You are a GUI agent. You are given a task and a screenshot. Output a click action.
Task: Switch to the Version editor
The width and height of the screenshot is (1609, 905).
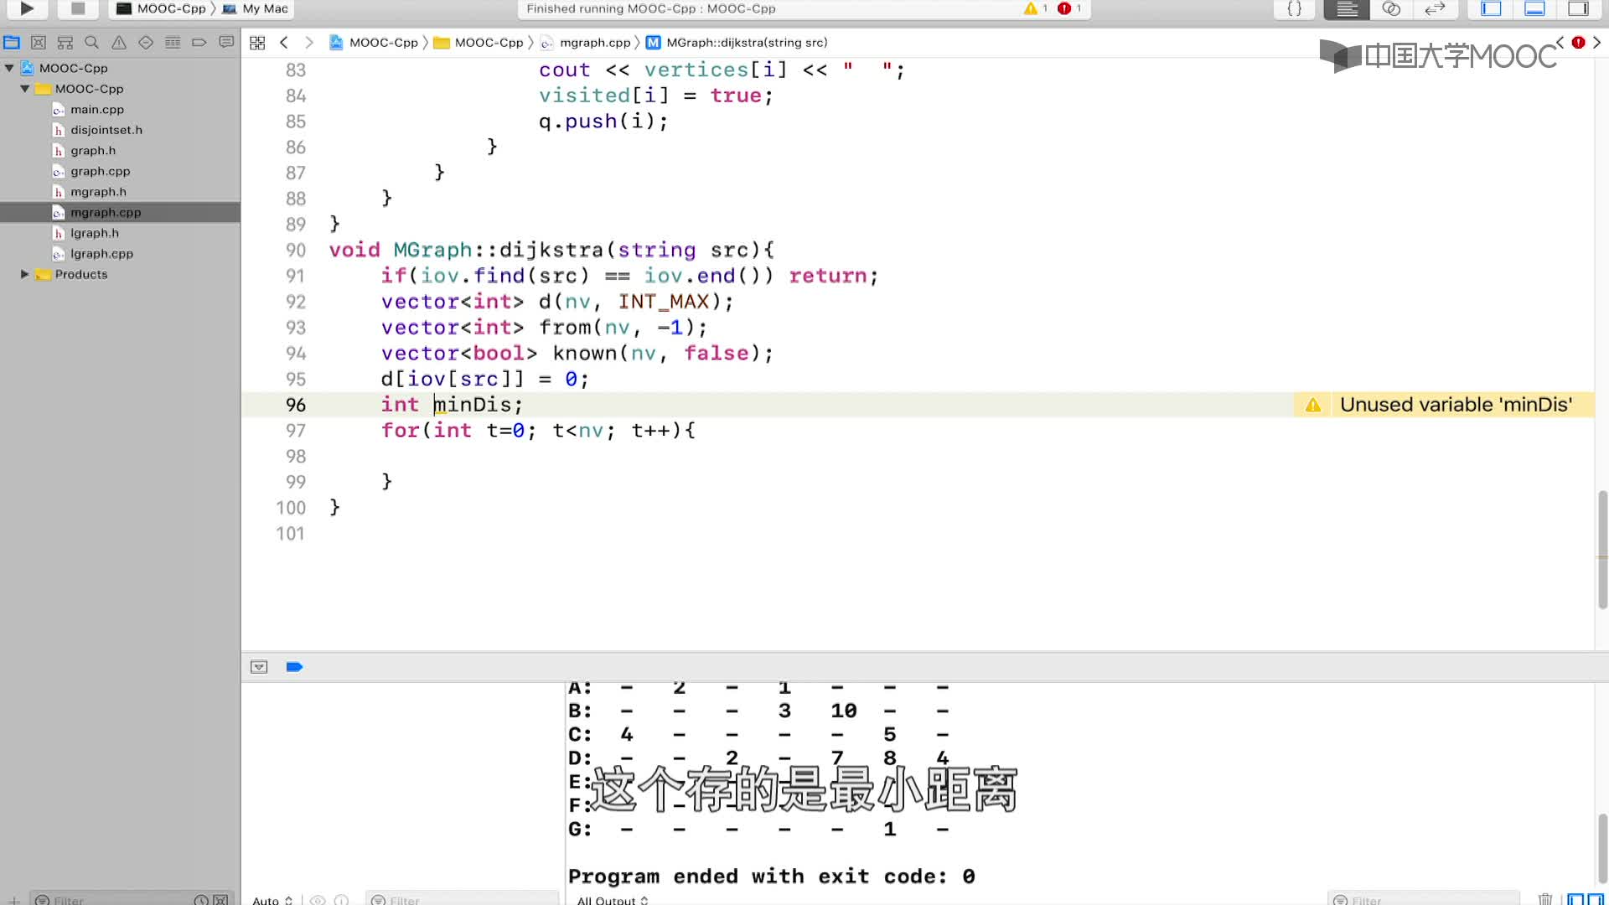click(1435, 8)
